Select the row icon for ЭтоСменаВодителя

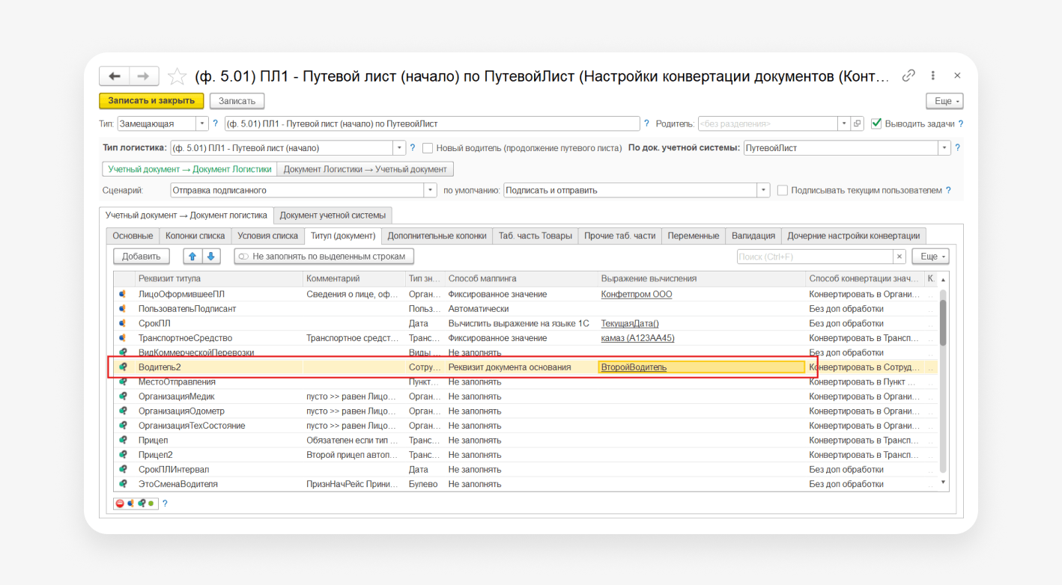click(123, 484)
